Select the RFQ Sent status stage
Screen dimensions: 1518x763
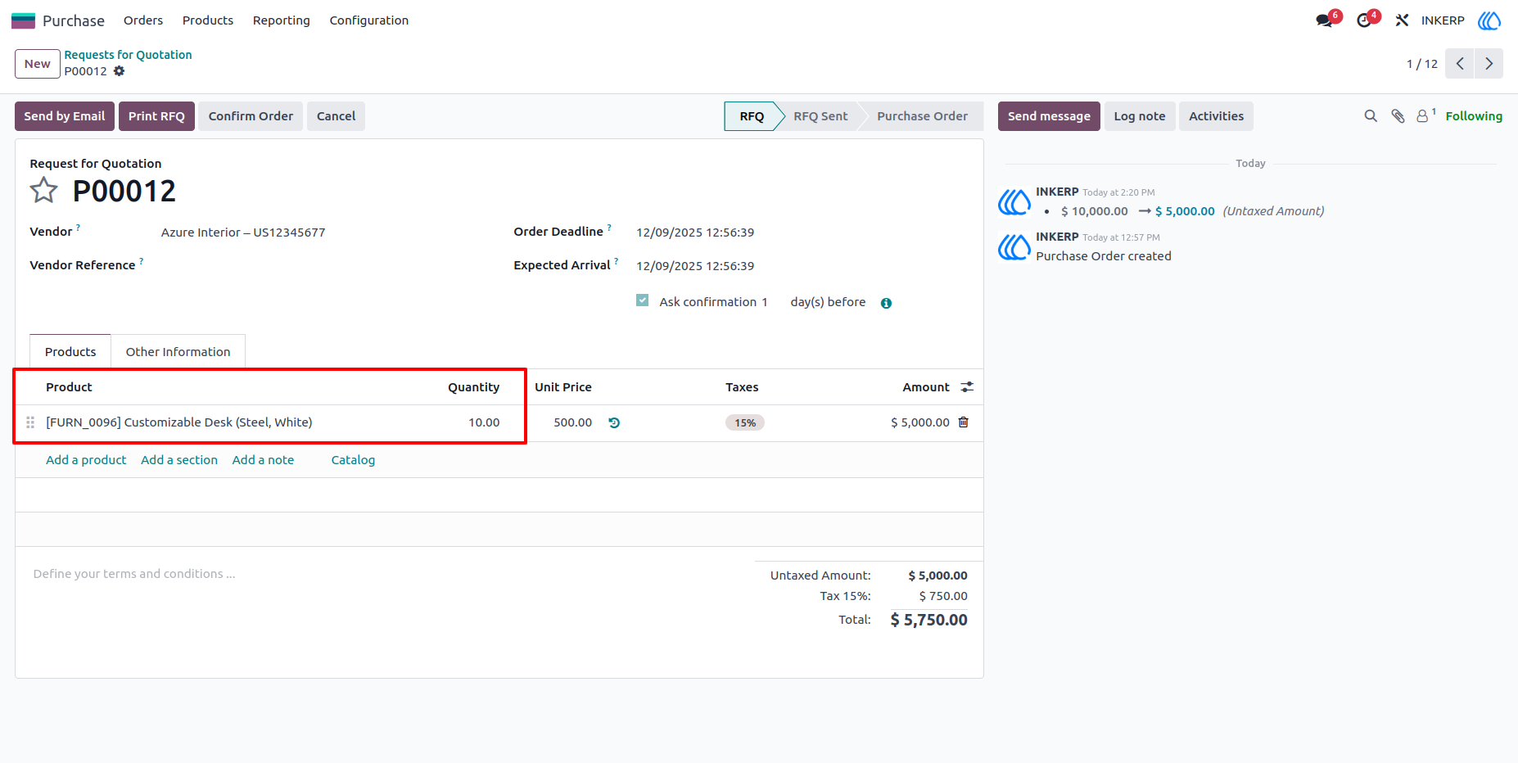point(820,116)
